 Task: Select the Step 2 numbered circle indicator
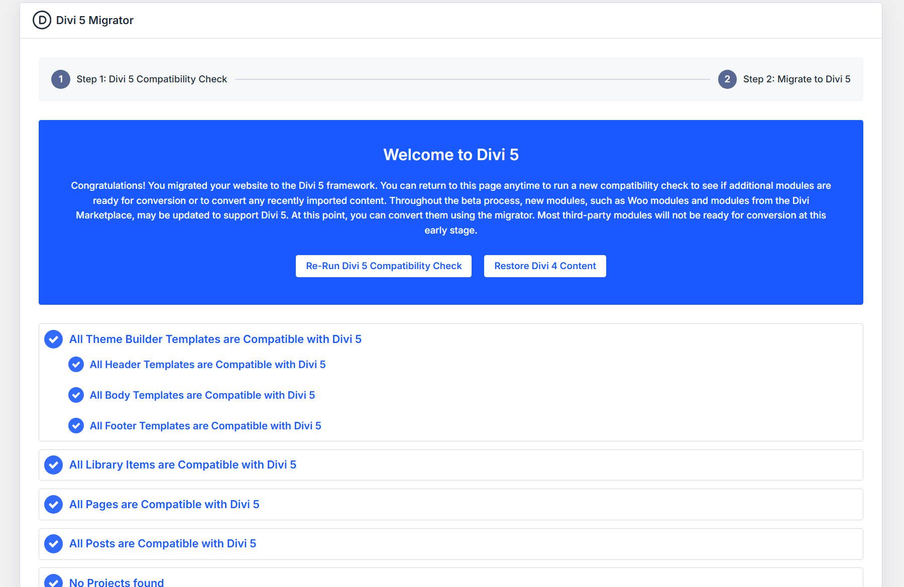point(728,79)
